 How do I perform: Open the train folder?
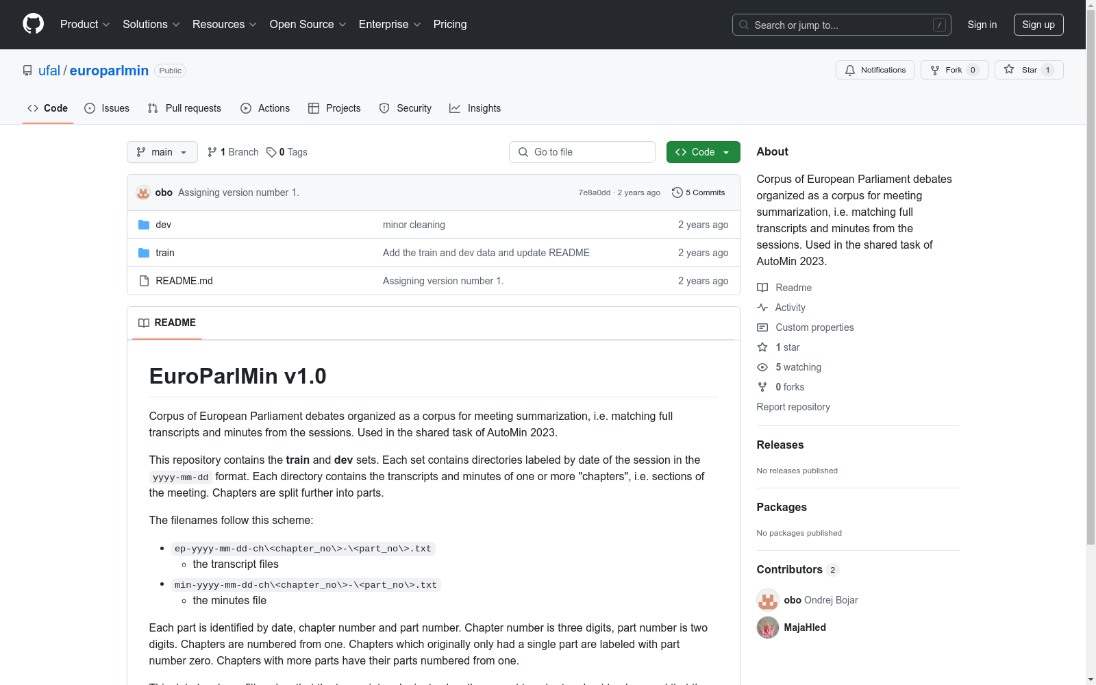(165, 253)
